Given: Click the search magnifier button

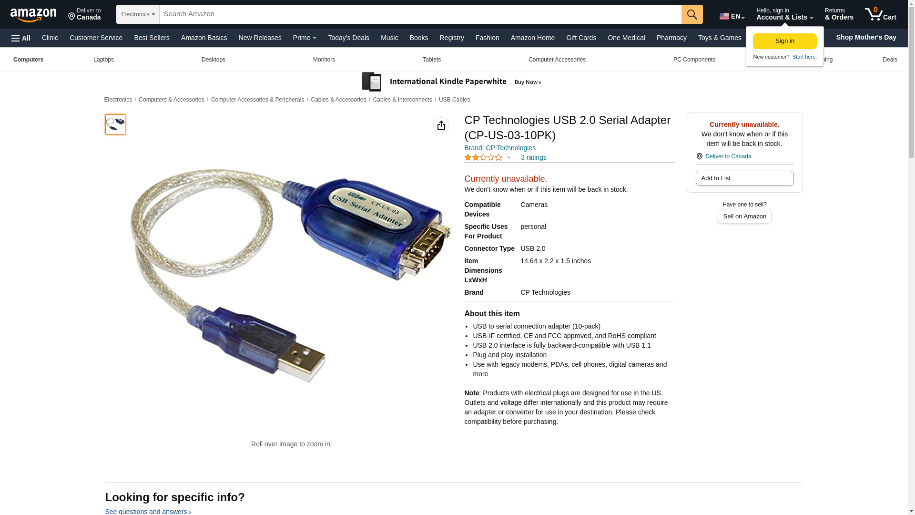Looking at the screenshot, I should 692,14.
